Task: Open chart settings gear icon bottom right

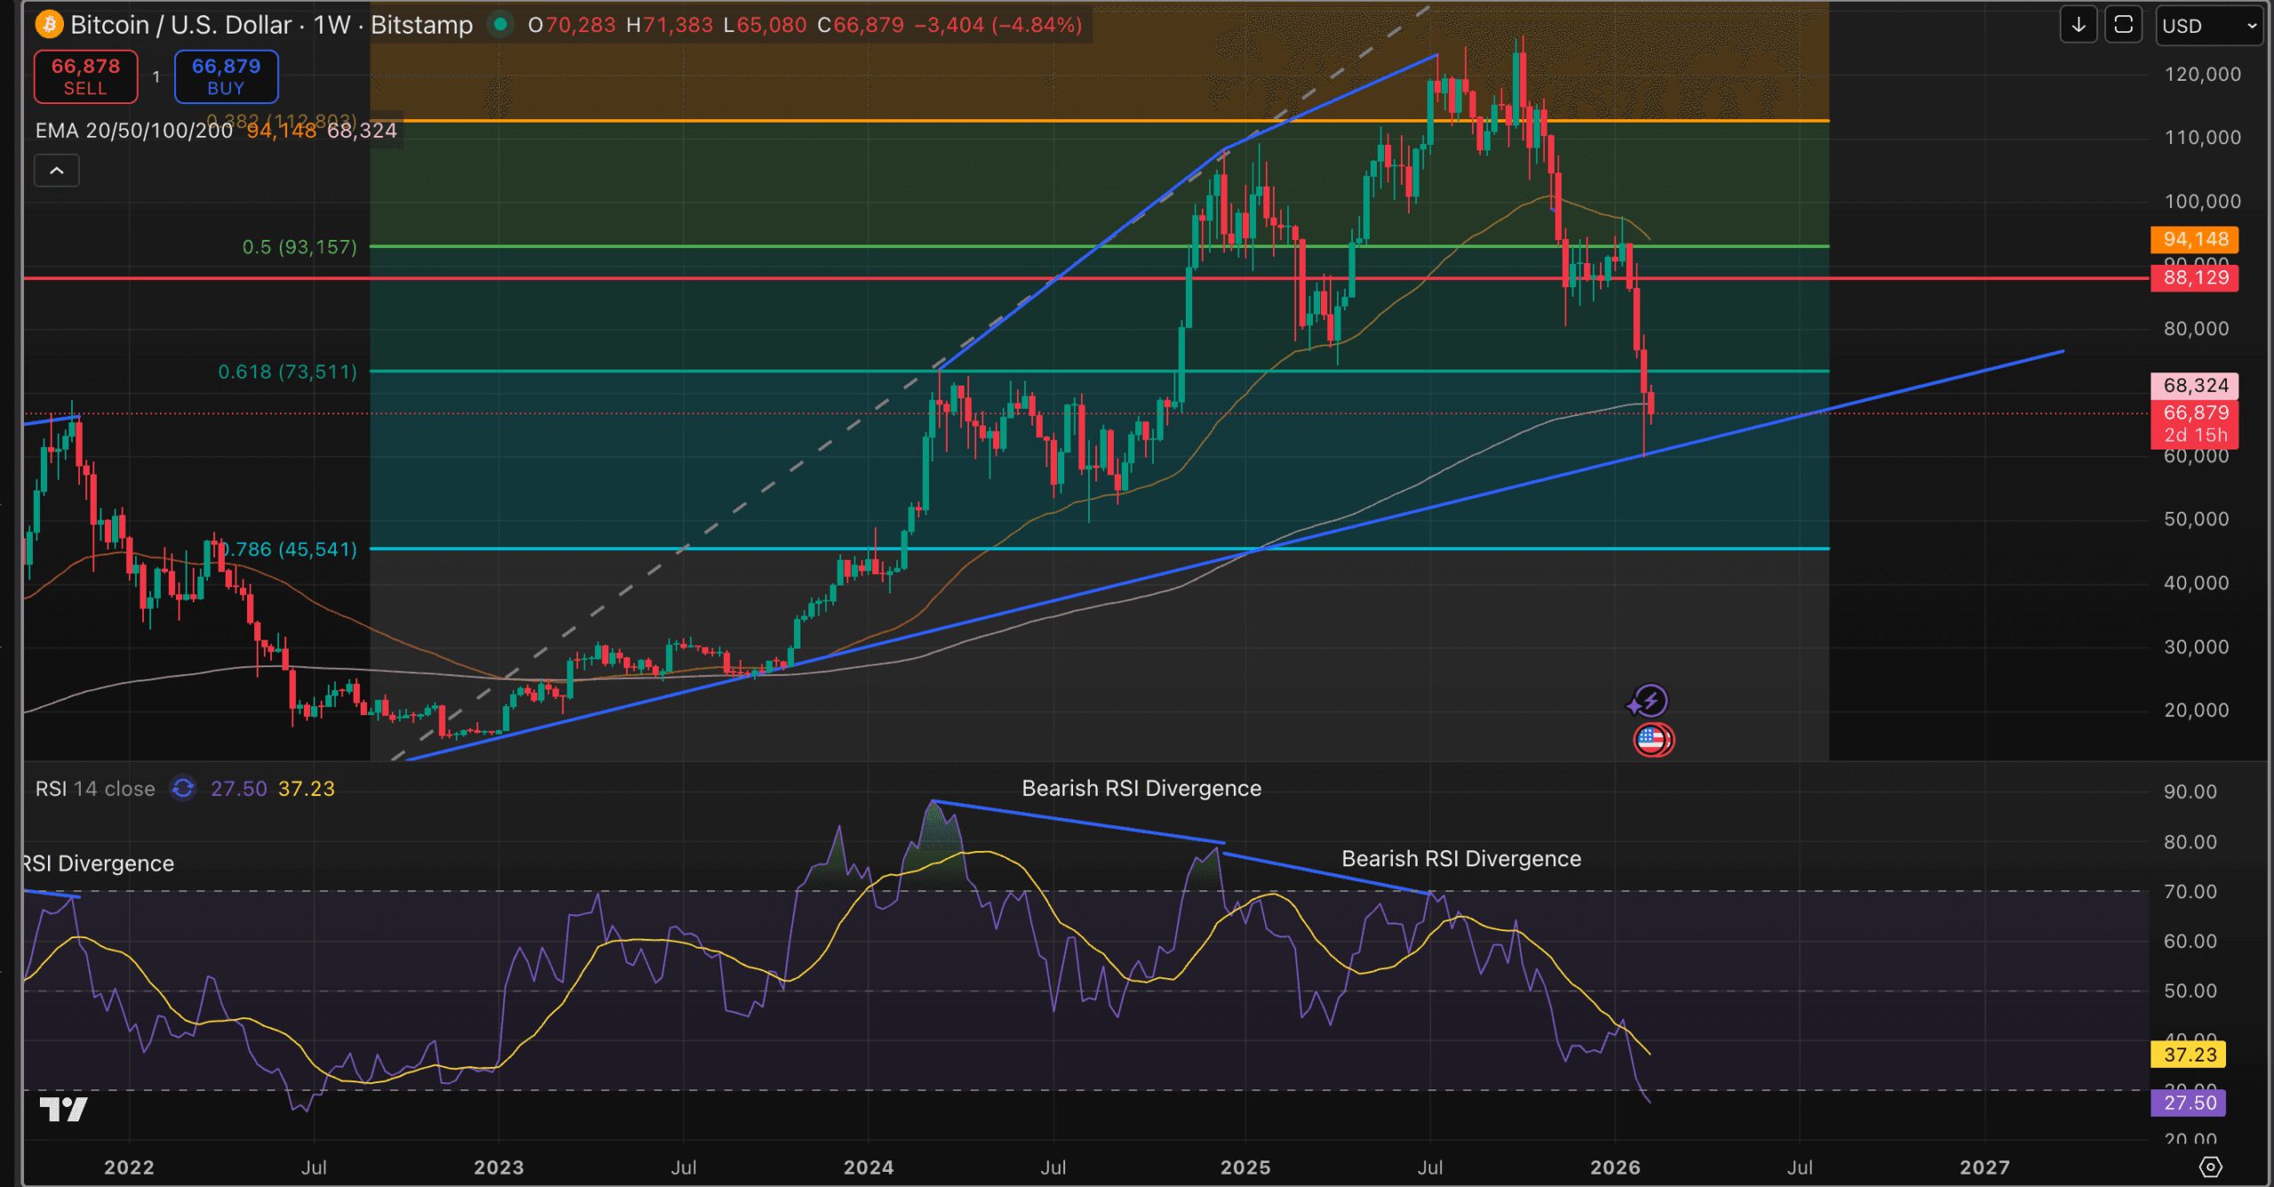Action: tap(2210, 1167)
